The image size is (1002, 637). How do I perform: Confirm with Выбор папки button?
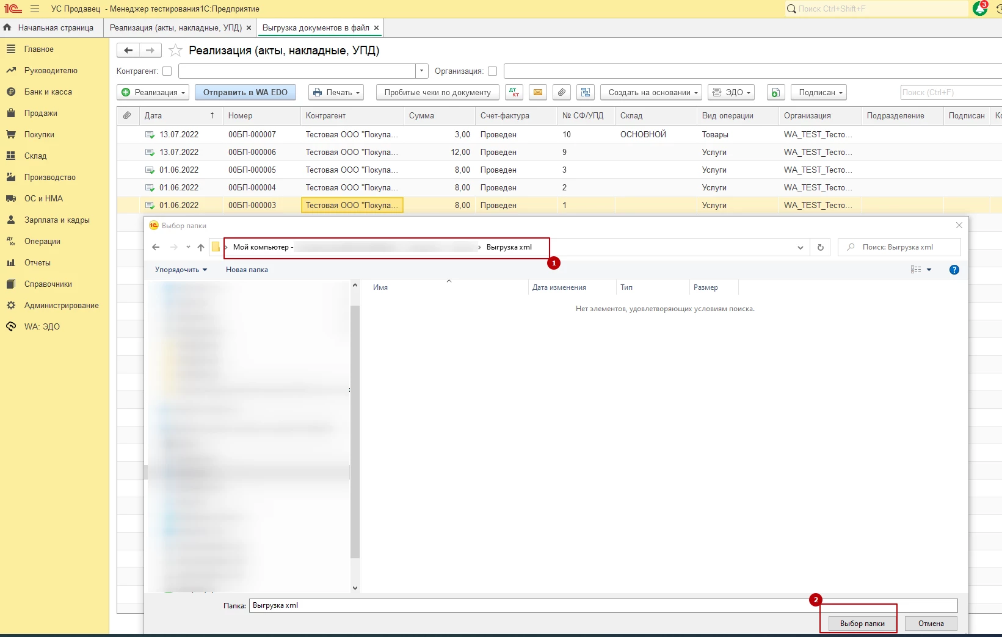[862, 624]
